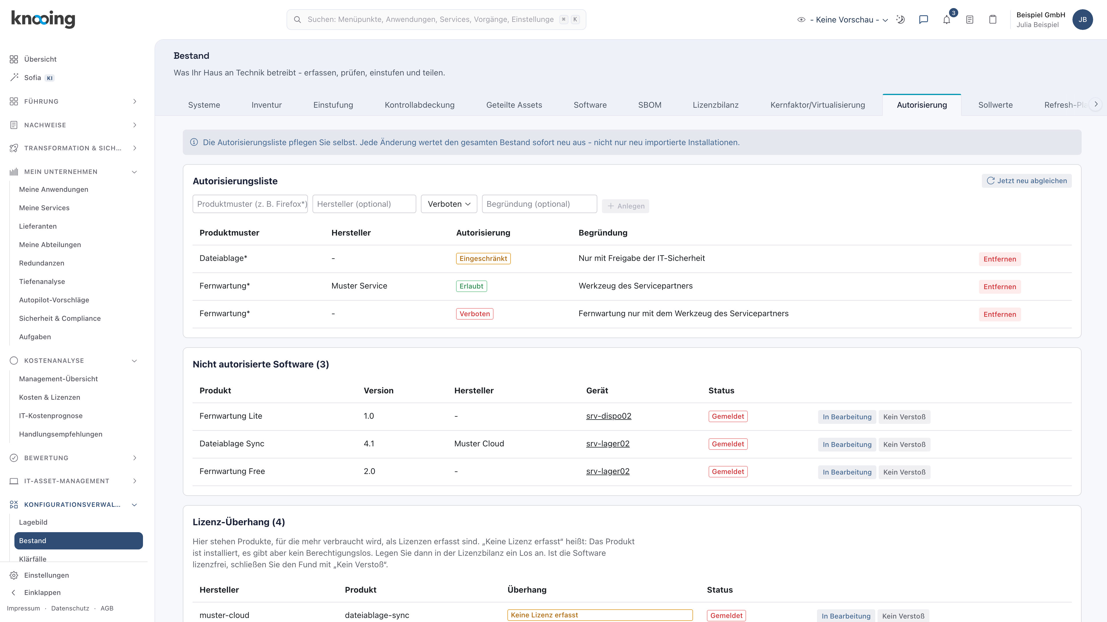Mark Fernwartung Lite as In Bearbeitung
This screenshot has height=622, width=1107.
[x=847, y=417]
